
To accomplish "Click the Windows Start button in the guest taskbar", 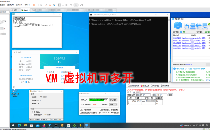I will [13, 125].
